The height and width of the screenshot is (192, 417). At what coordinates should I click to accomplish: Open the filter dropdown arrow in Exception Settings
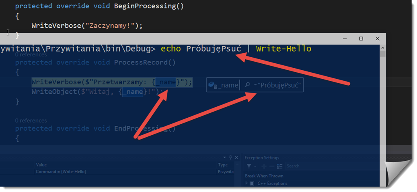click(255, 166)
